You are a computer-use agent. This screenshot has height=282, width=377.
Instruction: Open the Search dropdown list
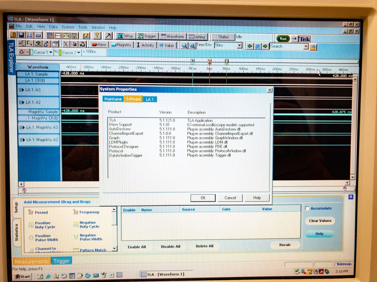306,47
